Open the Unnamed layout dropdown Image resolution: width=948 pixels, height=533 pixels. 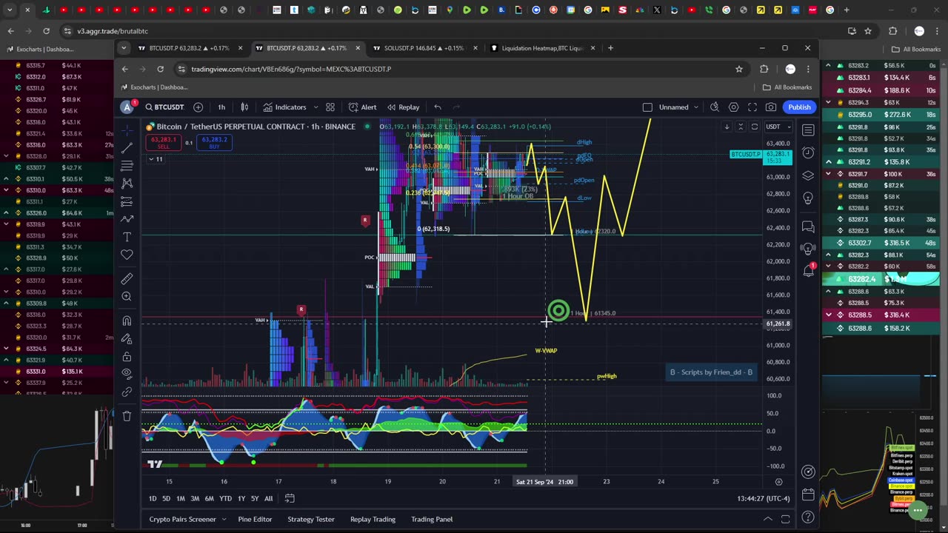[678, 107]
